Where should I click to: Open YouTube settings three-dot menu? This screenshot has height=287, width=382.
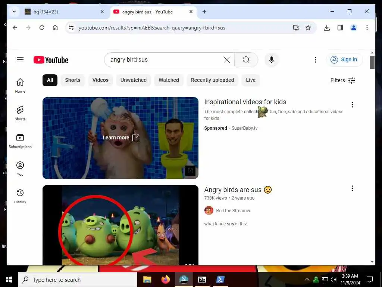(316, 60)
